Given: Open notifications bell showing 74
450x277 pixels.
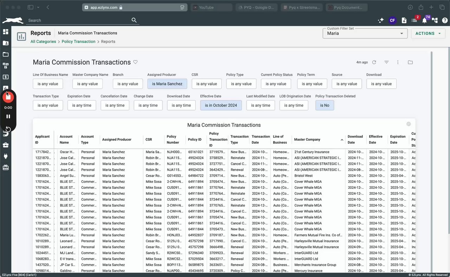Looking at the screenshot, I should [x=425, y=20].
